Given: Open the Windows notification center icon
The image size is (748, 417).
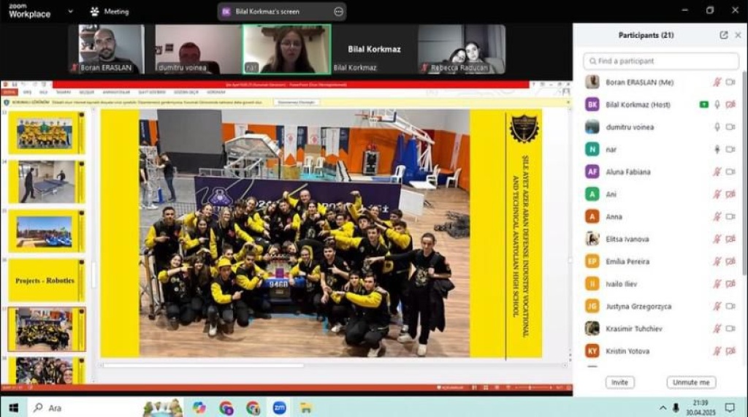Looking at the screenshot, I should pyautogui.click(x=729, y=408).
